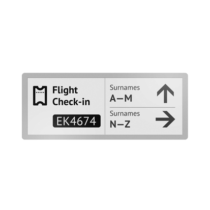The image size is (210, 210).
Task: Click the Surnames label above N–Z
Action: click(125, 113)
